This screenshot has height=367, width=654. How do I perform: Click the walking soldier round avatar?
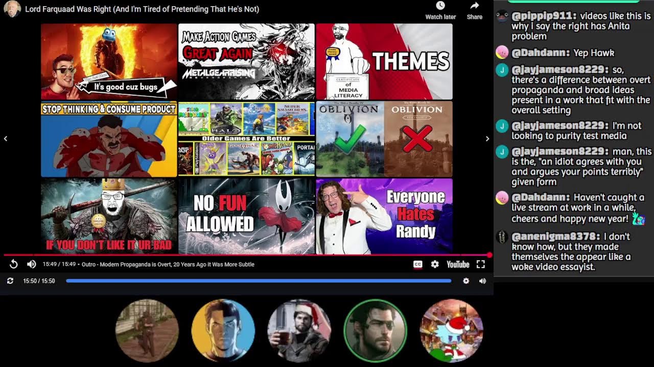pyautogui.click(x=147, y=331)
